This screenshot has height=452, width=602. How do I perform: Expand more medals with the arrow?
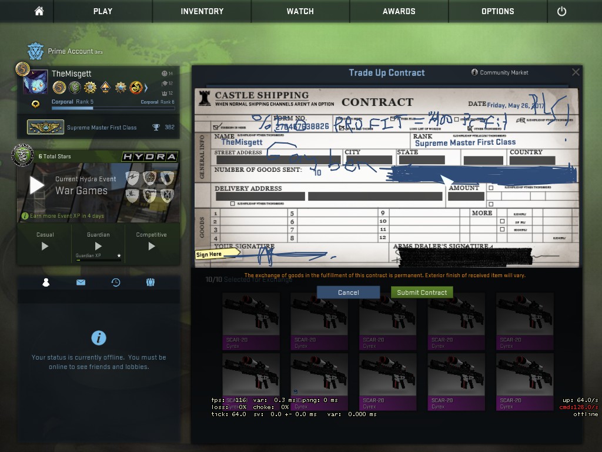coord(146,88)
